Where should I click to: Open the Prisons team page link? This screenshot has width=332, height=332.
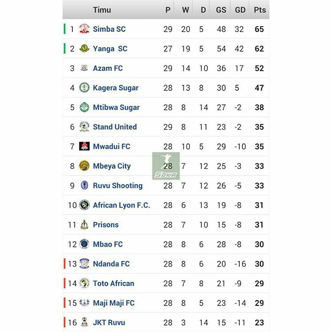(x=105, y=224)
